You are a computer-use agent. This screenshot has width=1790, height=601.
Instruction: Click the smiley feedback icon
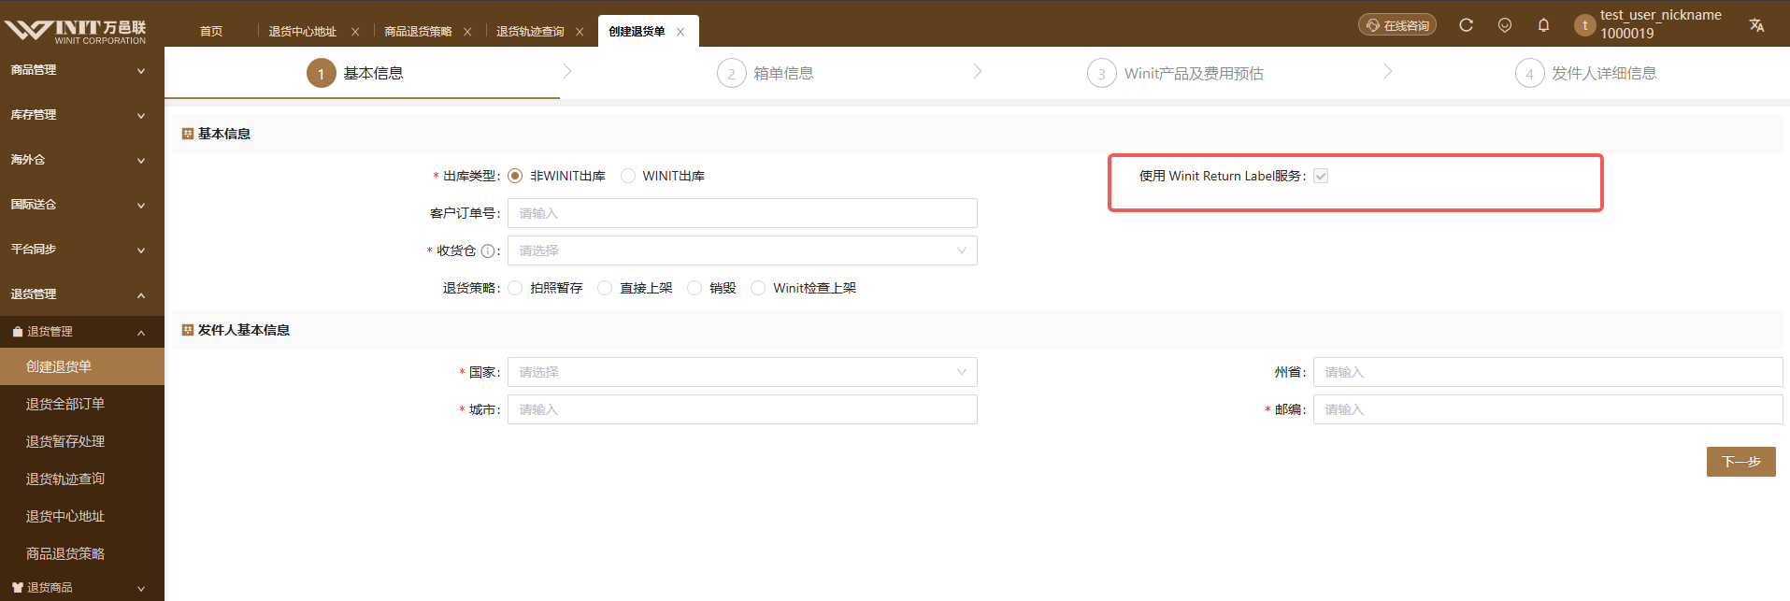(1505, 25)
